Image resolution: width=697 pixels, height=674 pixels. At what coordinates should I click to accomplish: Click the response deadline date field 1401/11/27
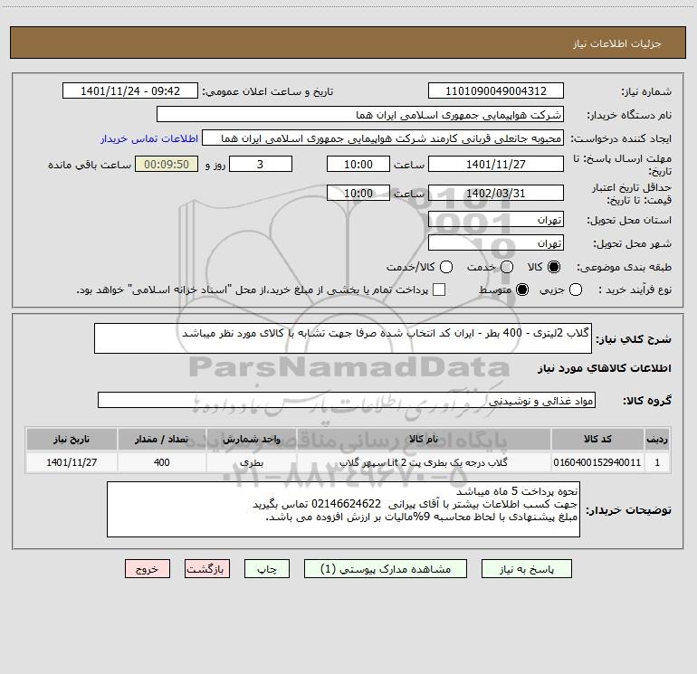click(x=496, y=164)
